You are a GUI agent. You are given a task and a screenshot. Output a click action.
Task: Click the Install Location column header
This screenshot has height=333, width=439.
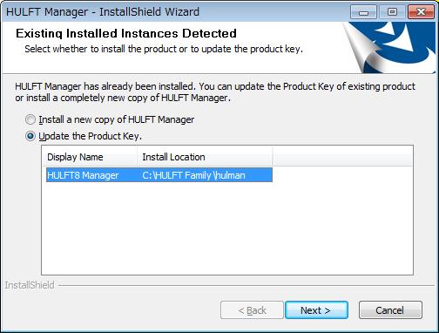pyautogui.click(x=205, y=157)
